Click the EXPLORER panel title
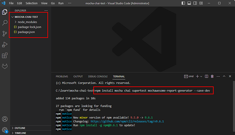Viewport: 235px width, 135px height. [20, 11]
